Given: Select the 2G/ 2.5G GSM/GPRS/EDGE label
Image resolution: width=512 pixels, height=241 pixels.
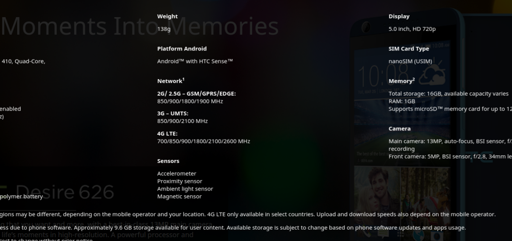Looking at the screenshot, I should coord(196,94).
